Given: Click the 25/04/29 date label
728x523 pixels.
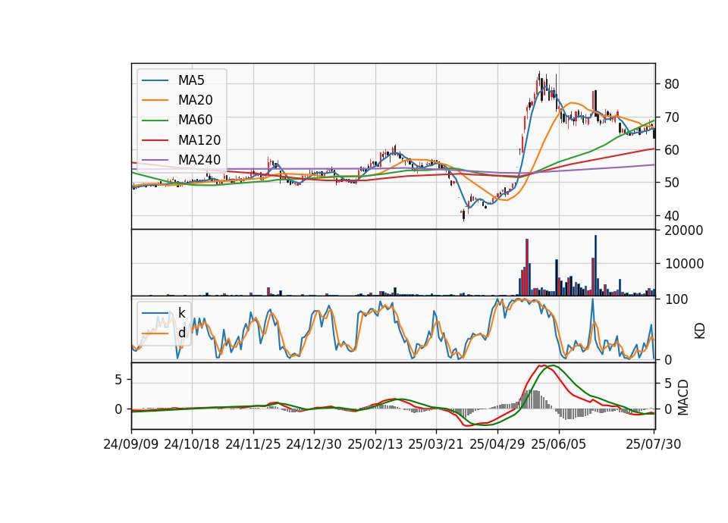Looking at the screenshot, I should click(497, 444).
